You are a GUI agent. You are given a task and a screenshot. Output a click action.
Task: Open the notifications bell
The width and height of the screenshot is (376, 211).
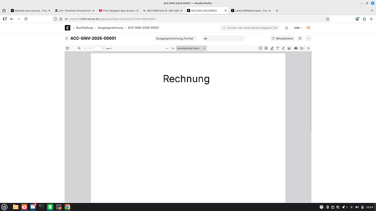(x=286, y=28)
